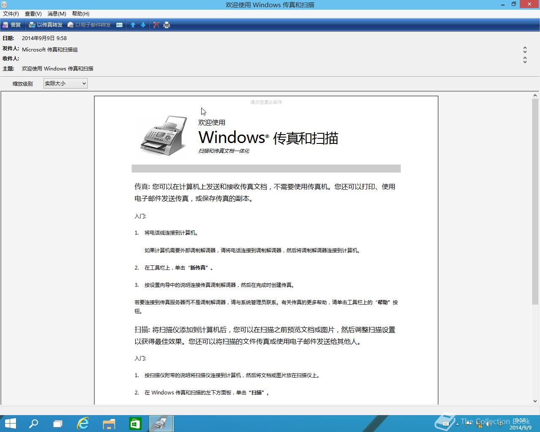Click the red X delete icon
Viewport: 540px width, 432px height.
(156, 25)
